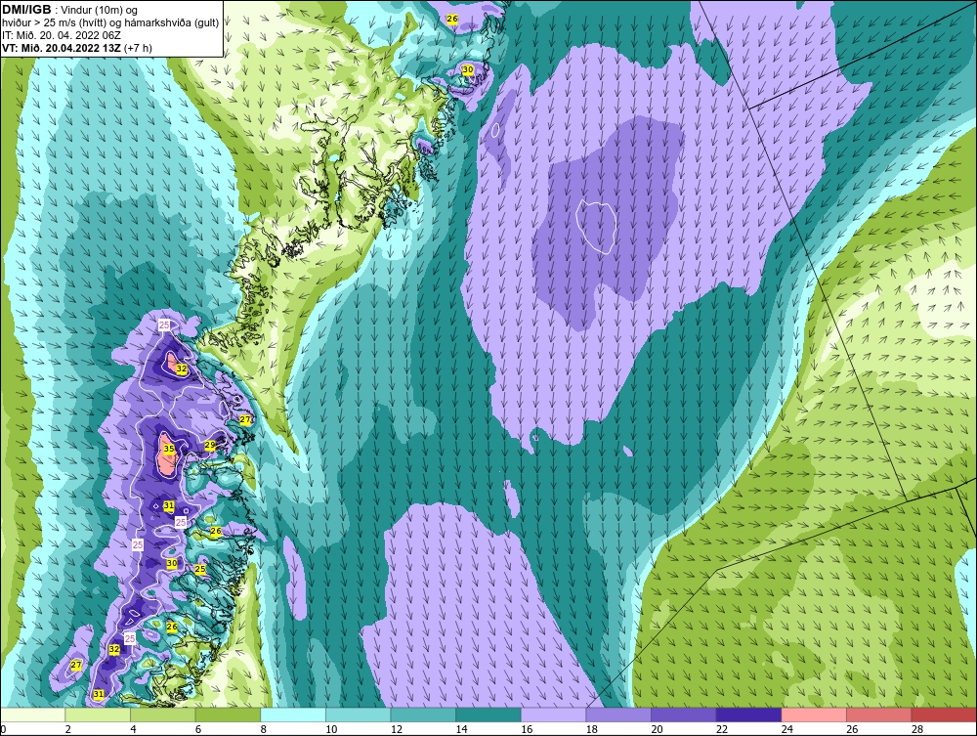Screen dimensions: 977x736
Task: Pick the 26–28 m/s salmon legend swatch
Action: 878,714
